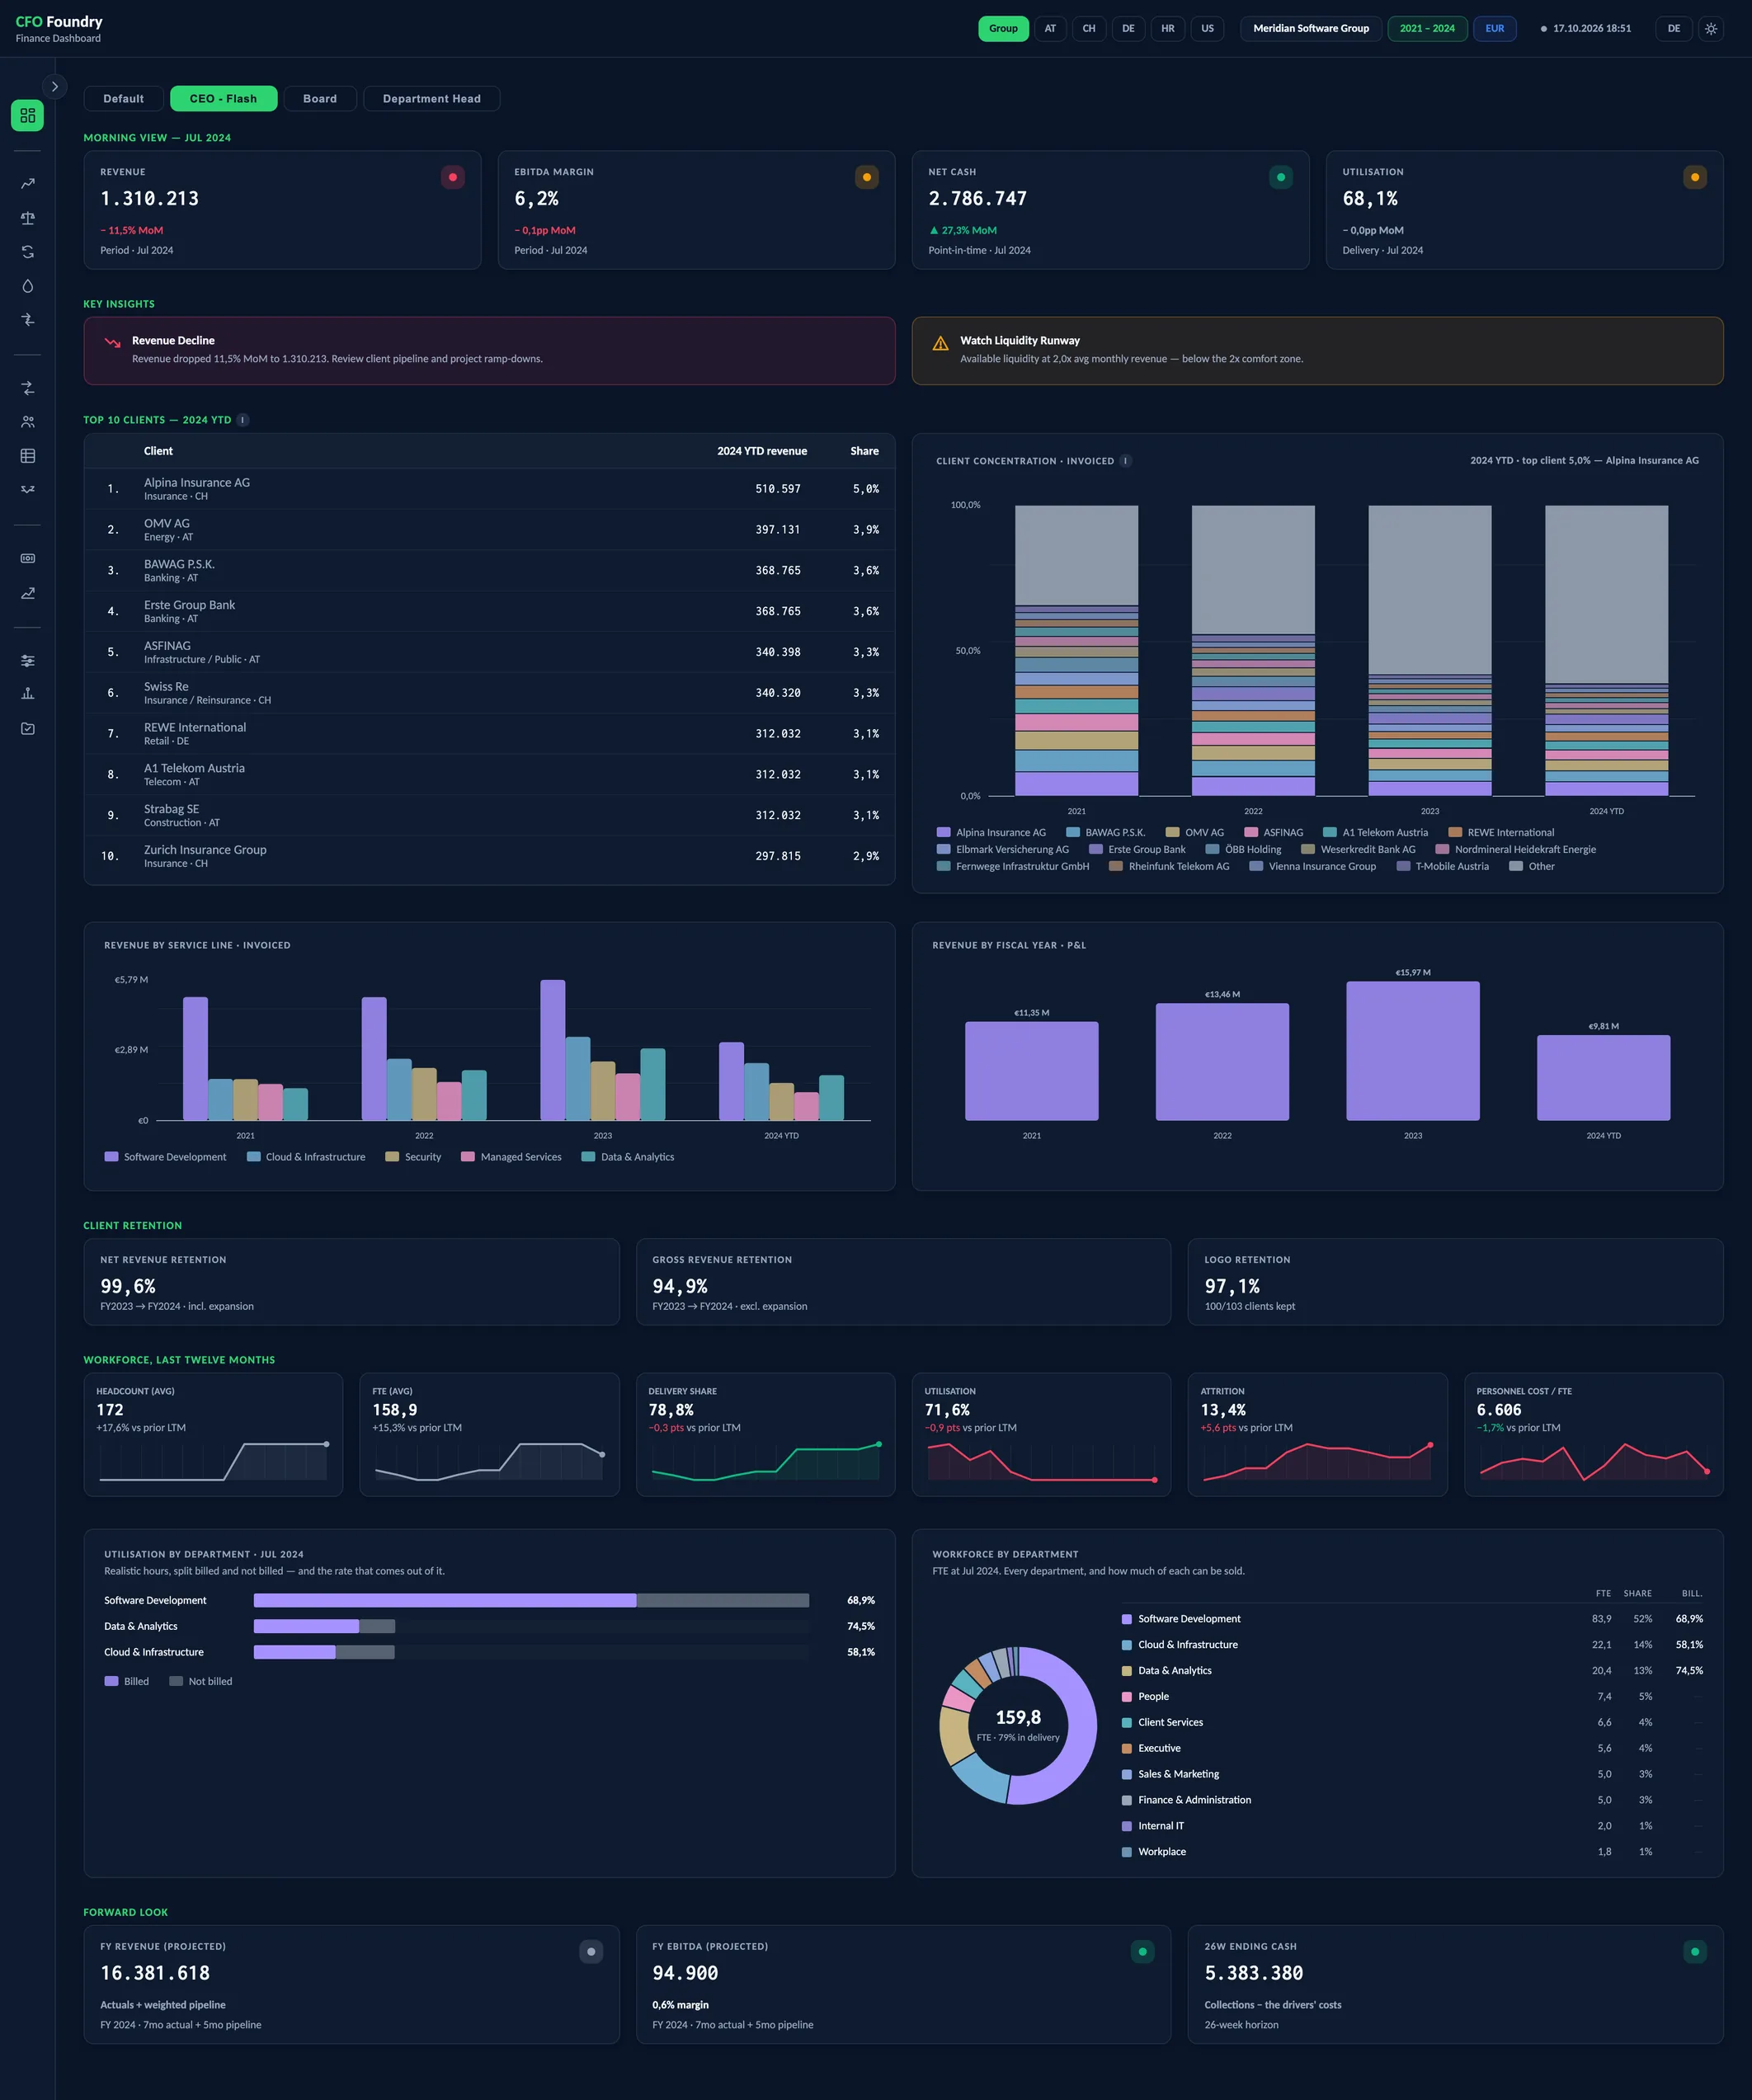Open the balance scales sidebar icon
This screenshot has height=2100, width=1752.
tap(27, 217)
